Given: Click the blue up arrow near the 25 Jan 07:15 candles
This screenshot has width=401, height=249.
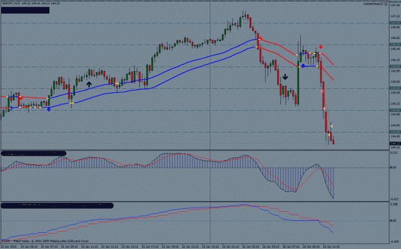Looking at the screenshot, I should (x=49, y=109).
